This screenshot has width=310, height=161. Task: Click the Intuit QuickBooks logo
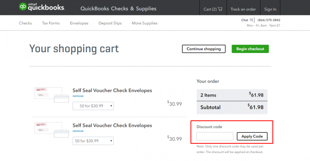point(42,7)
